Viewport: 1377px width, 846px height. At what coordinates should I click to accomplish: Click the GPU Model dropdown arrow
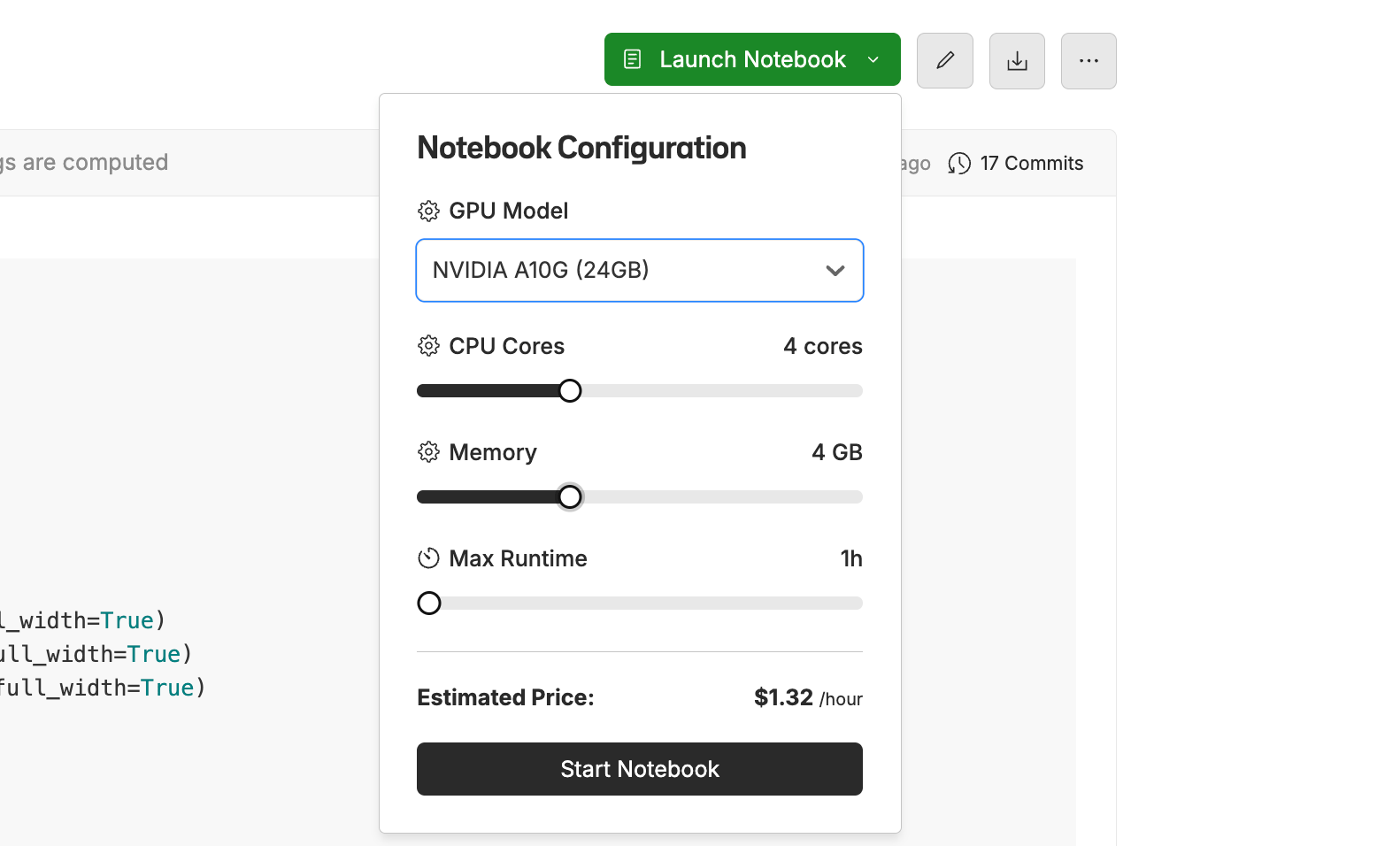[x=835, y=271]
